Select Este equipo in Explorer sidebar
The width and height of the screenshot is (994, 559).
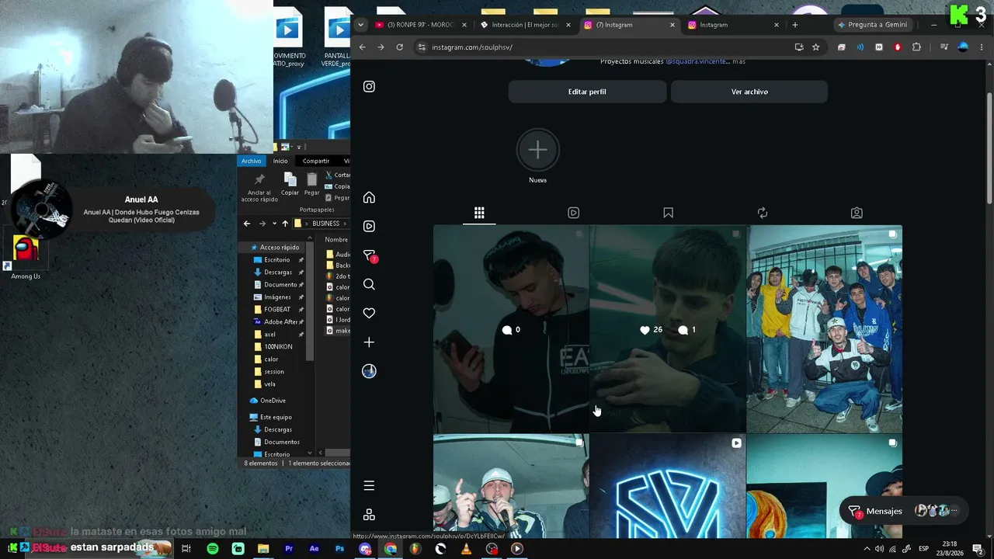point(276,417)
